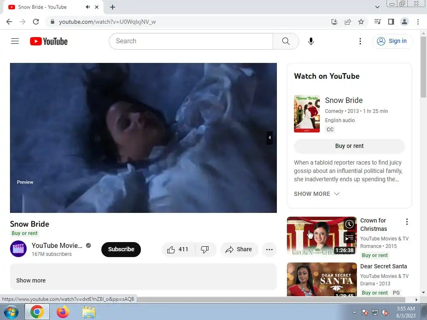Click Dear Secret Santa title
The width and height of the screenshot is (427, 320).
click(384, 266)
